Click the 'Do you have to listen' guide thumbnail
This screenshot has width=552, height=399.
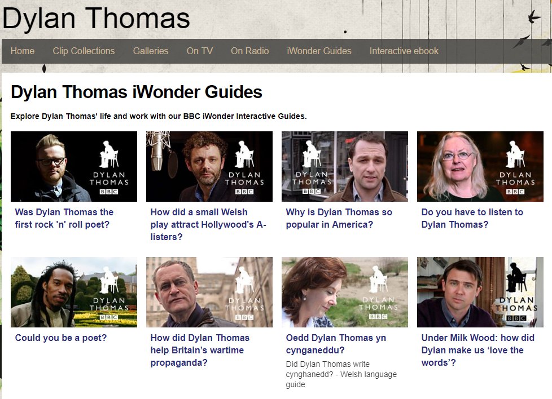pos(480,167)
